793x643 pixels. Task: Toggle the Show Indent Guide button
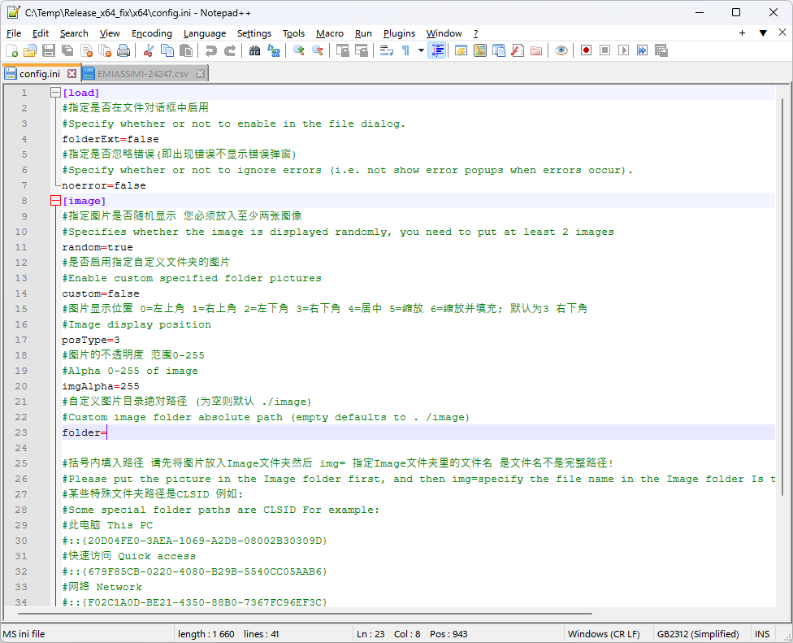[437, 50]
